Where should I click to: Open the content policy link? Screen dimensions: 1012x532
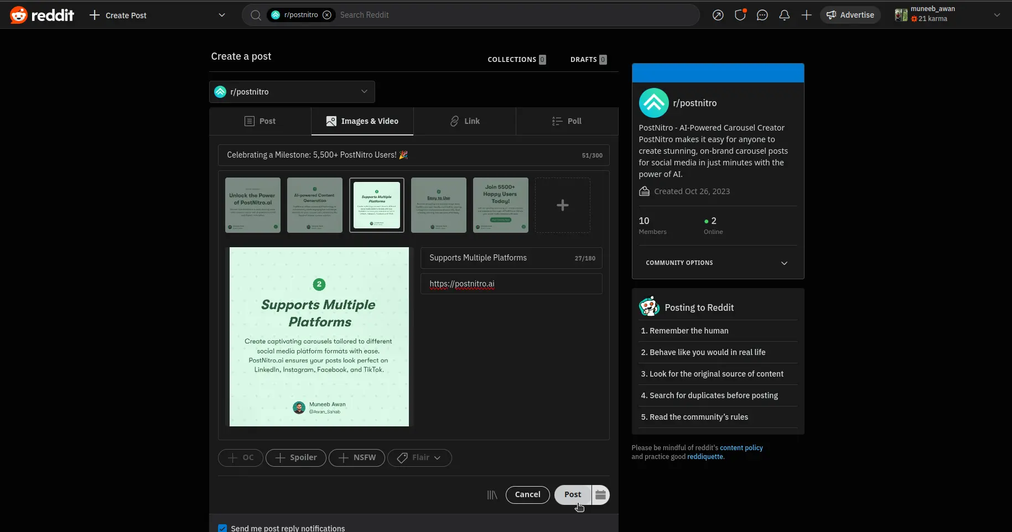click(741, 447)
